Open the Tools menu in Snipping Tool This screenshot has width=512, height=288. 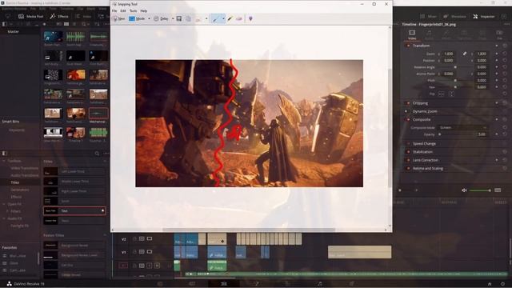pos(133,10)
